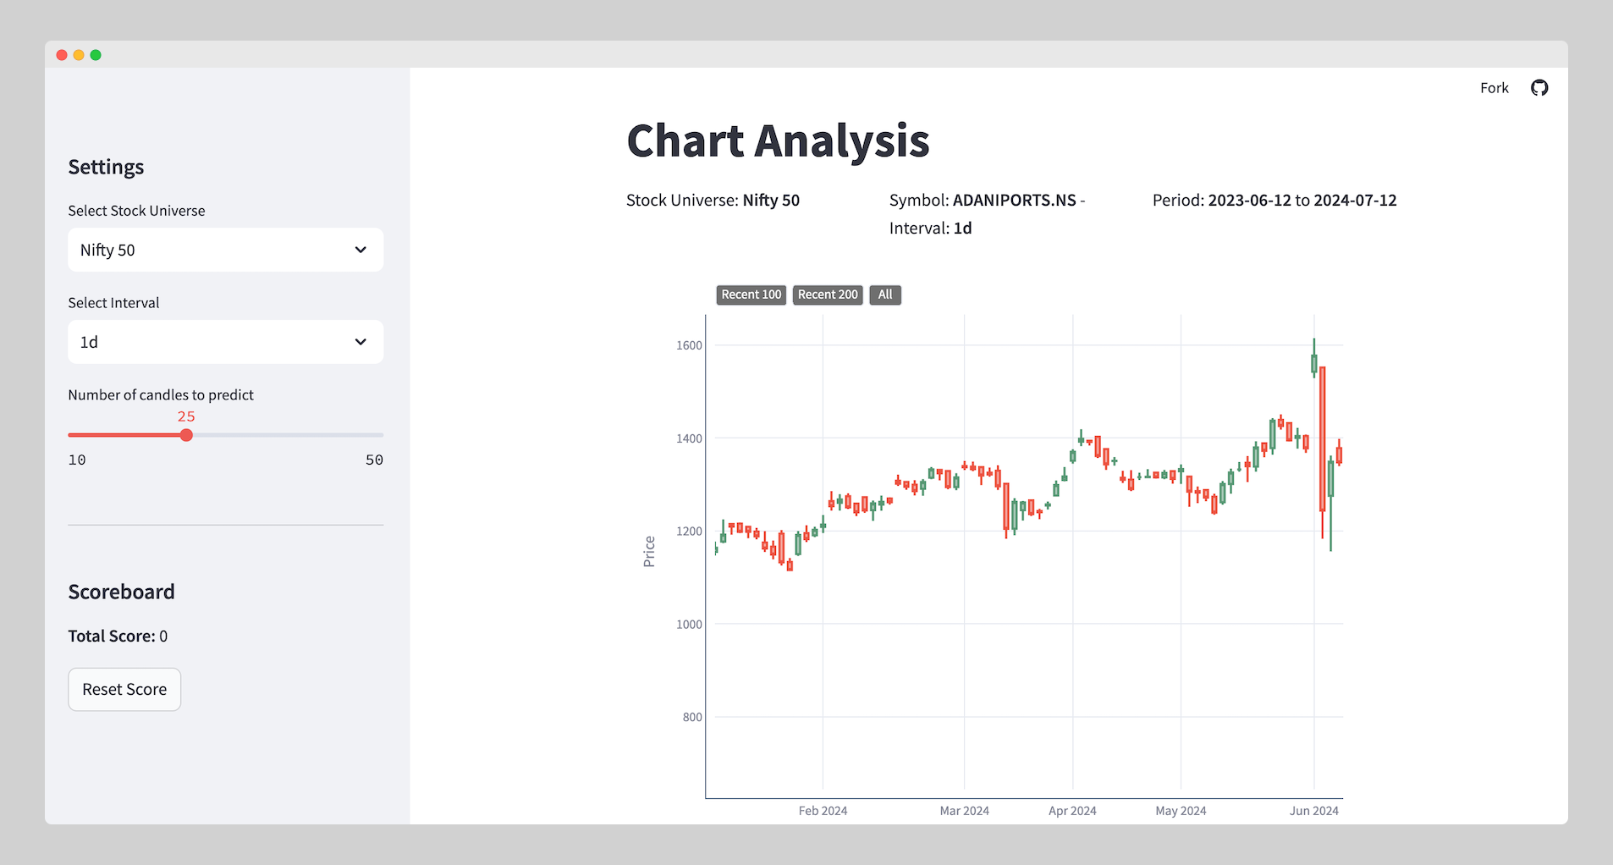The image size is (1613, 865).
Task: Click the Period 2023-06-12 to 2024-07-12 text
Action: 1274,201
